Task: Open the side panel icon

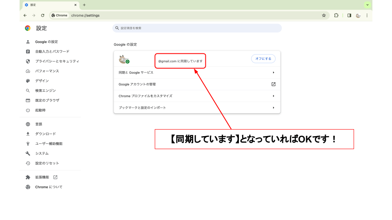Action: point(349,15)
